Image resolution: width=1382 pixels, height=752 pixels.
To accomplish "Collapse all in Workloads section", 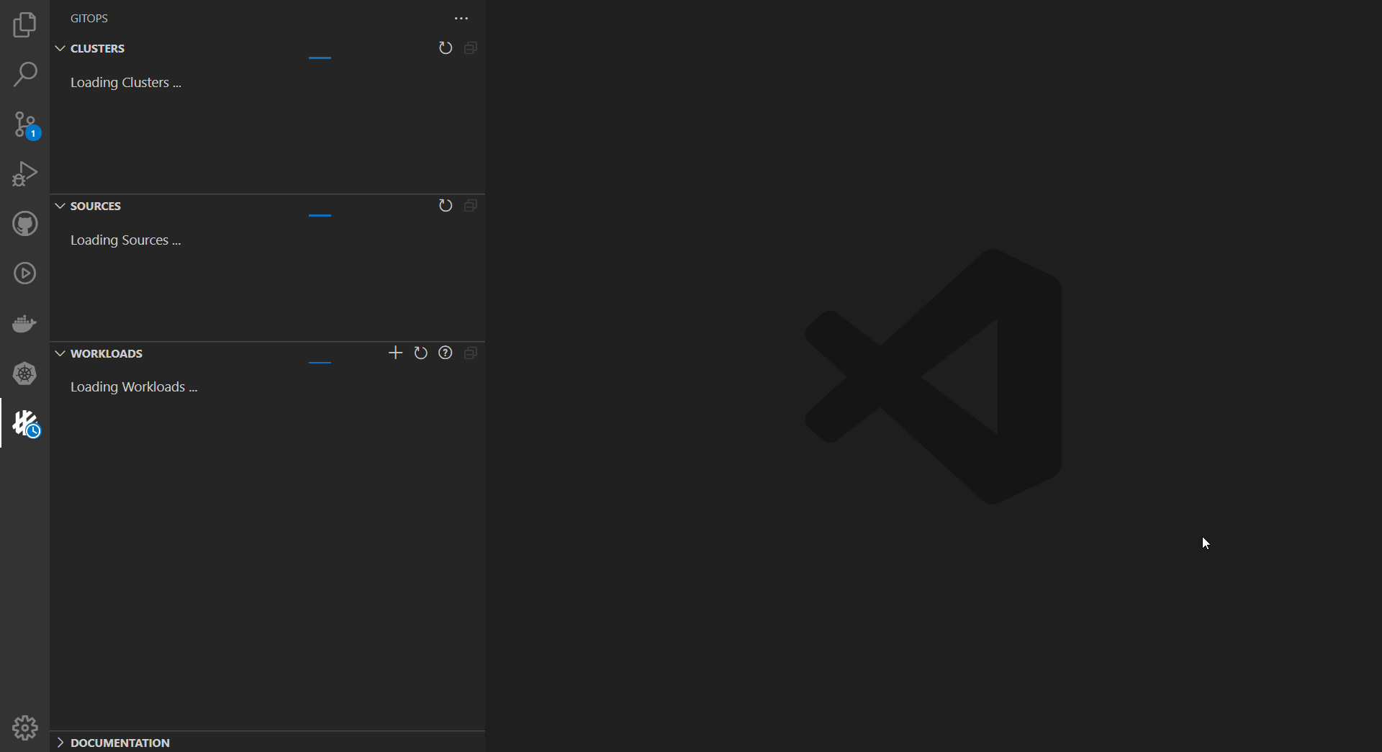I will pos(471,353).
